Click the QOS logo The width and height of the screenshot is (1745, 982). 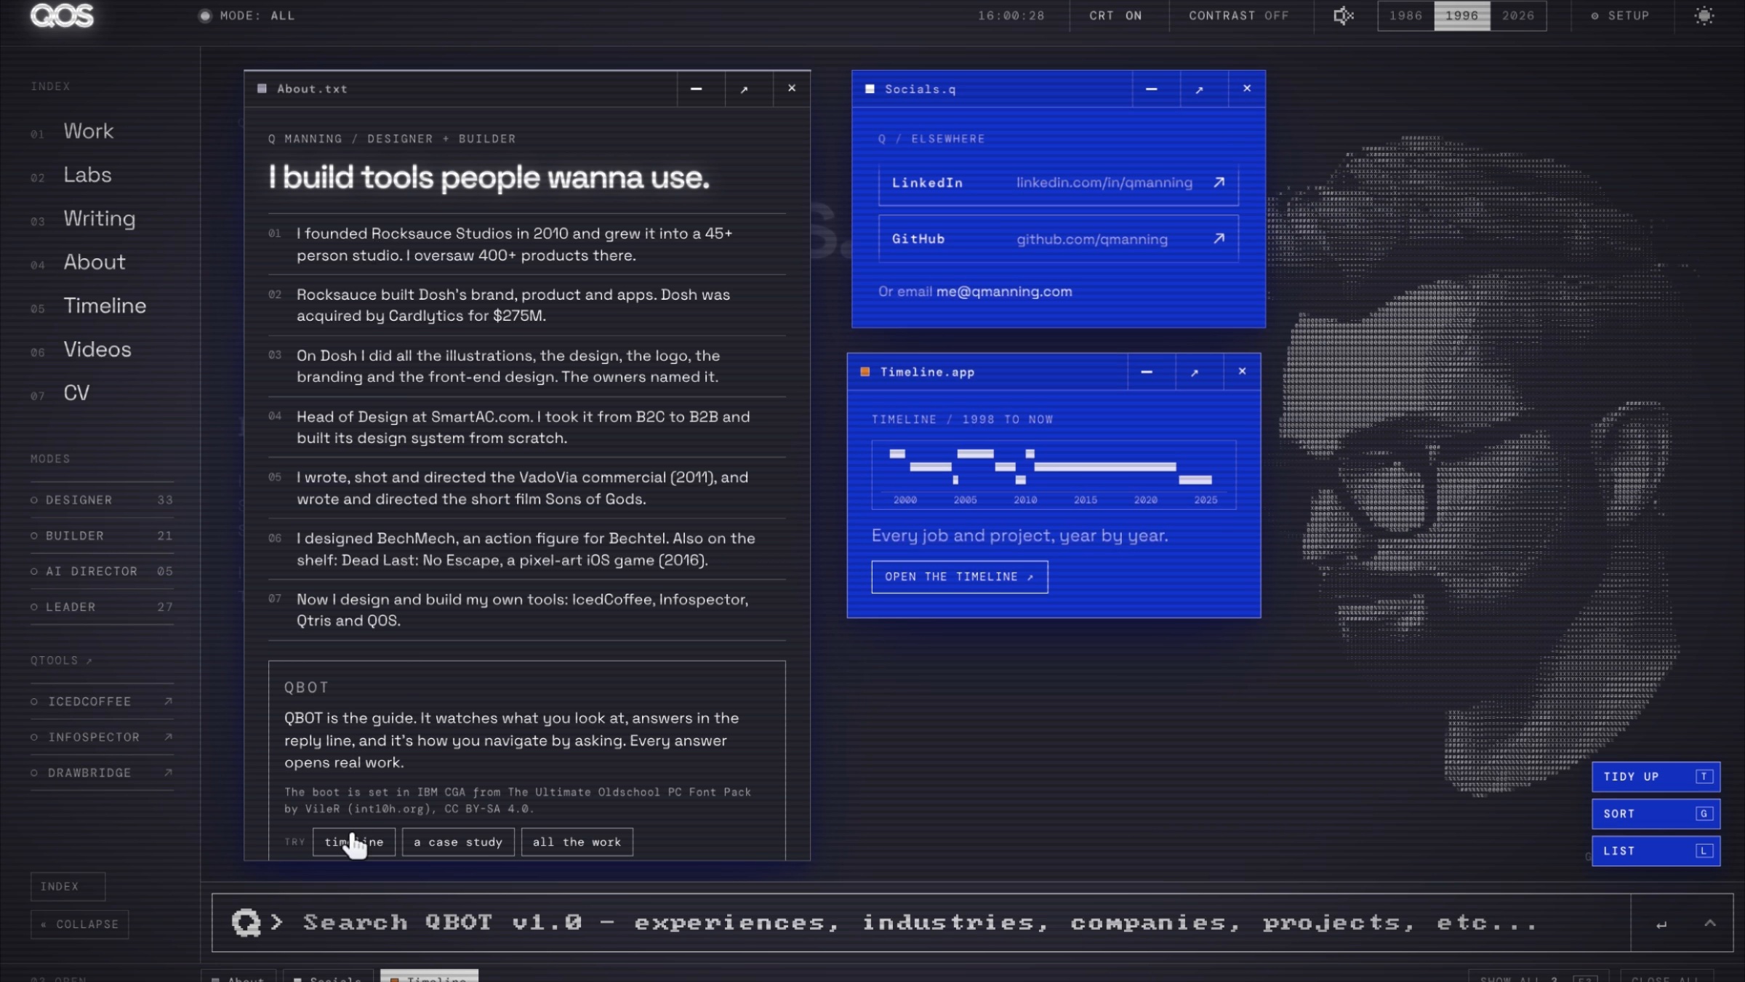click(x=63, y=15)
